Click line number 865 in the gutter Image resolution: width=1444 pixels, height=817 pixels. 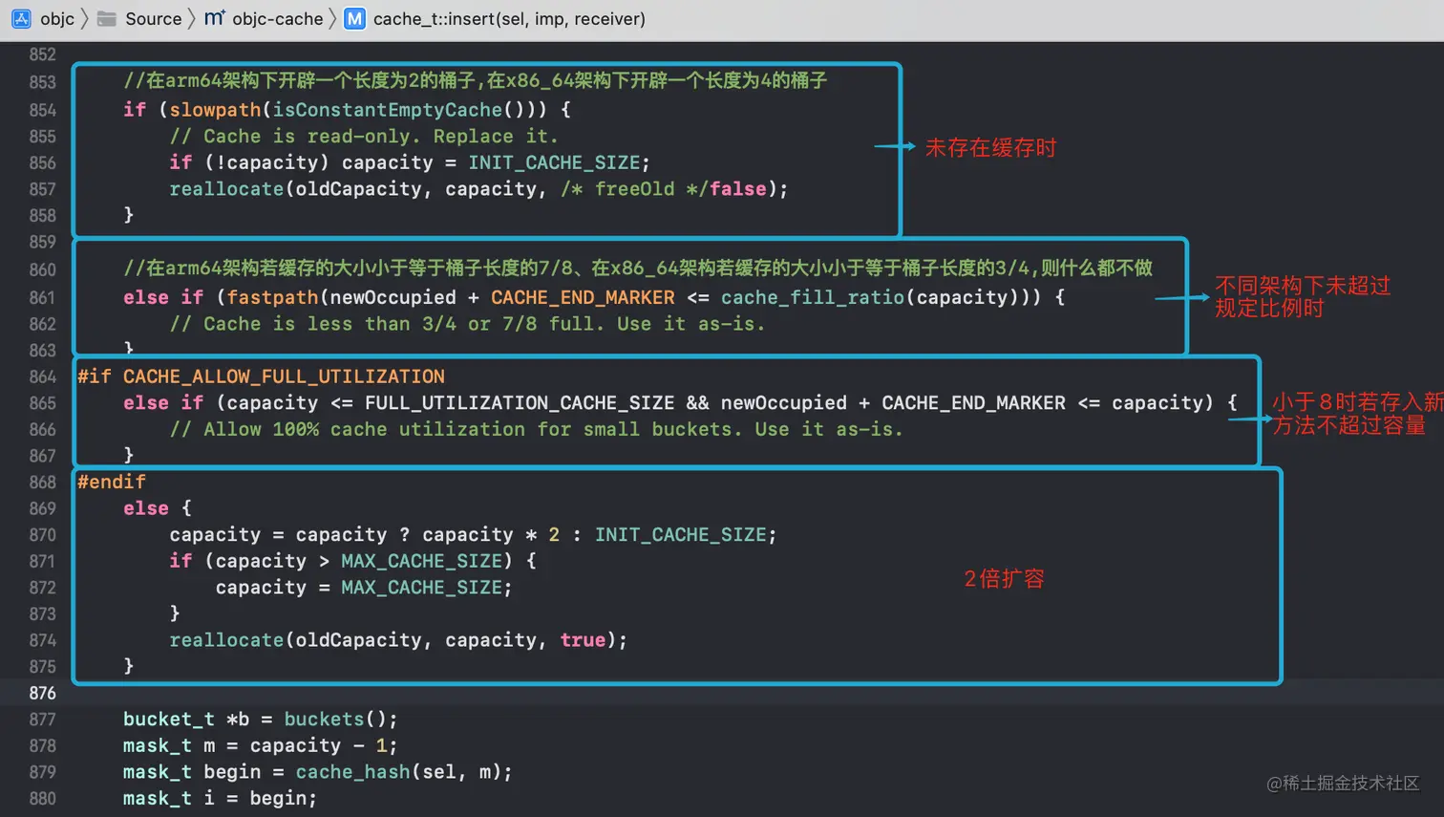point(42,403)
